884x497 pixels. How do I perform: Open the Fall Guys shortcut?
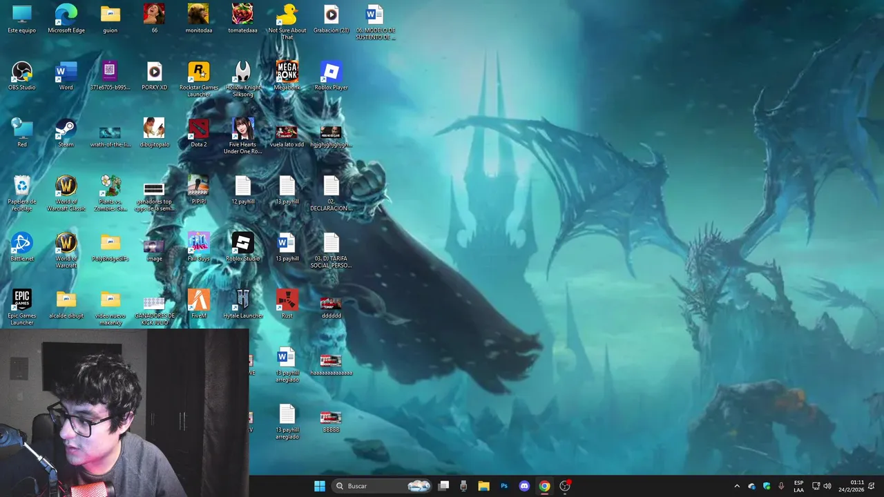point(199,247)
